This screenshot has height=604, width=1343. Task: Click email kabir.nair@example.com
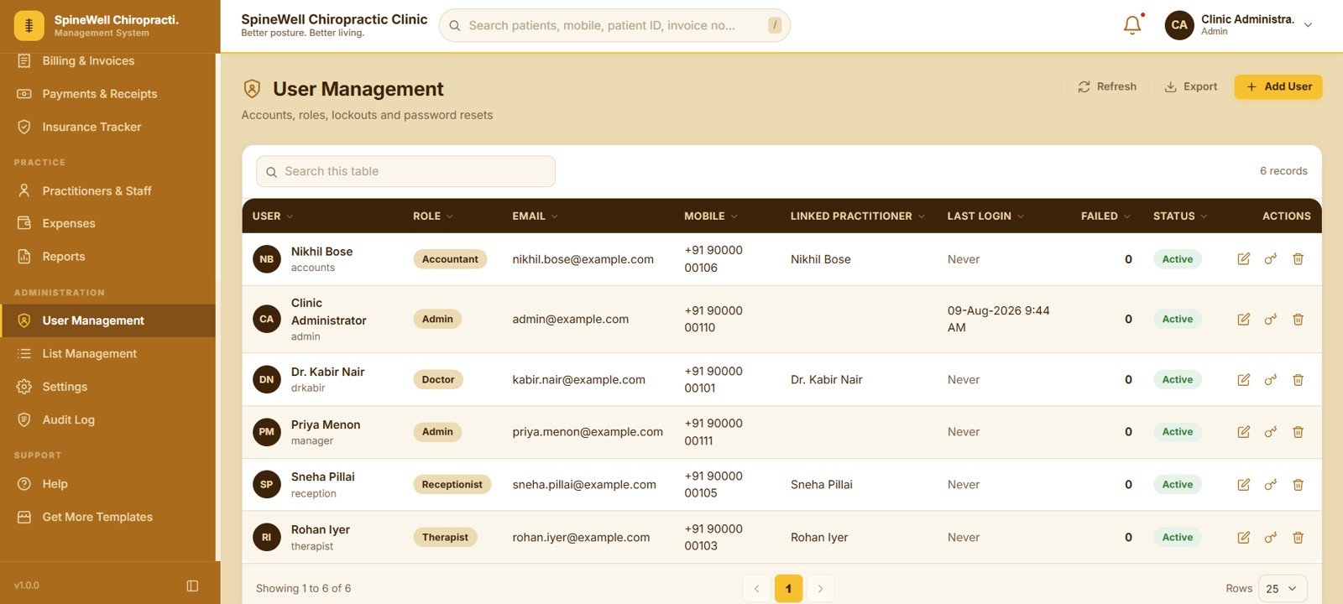pyautogui.click(x=578, y=380)
